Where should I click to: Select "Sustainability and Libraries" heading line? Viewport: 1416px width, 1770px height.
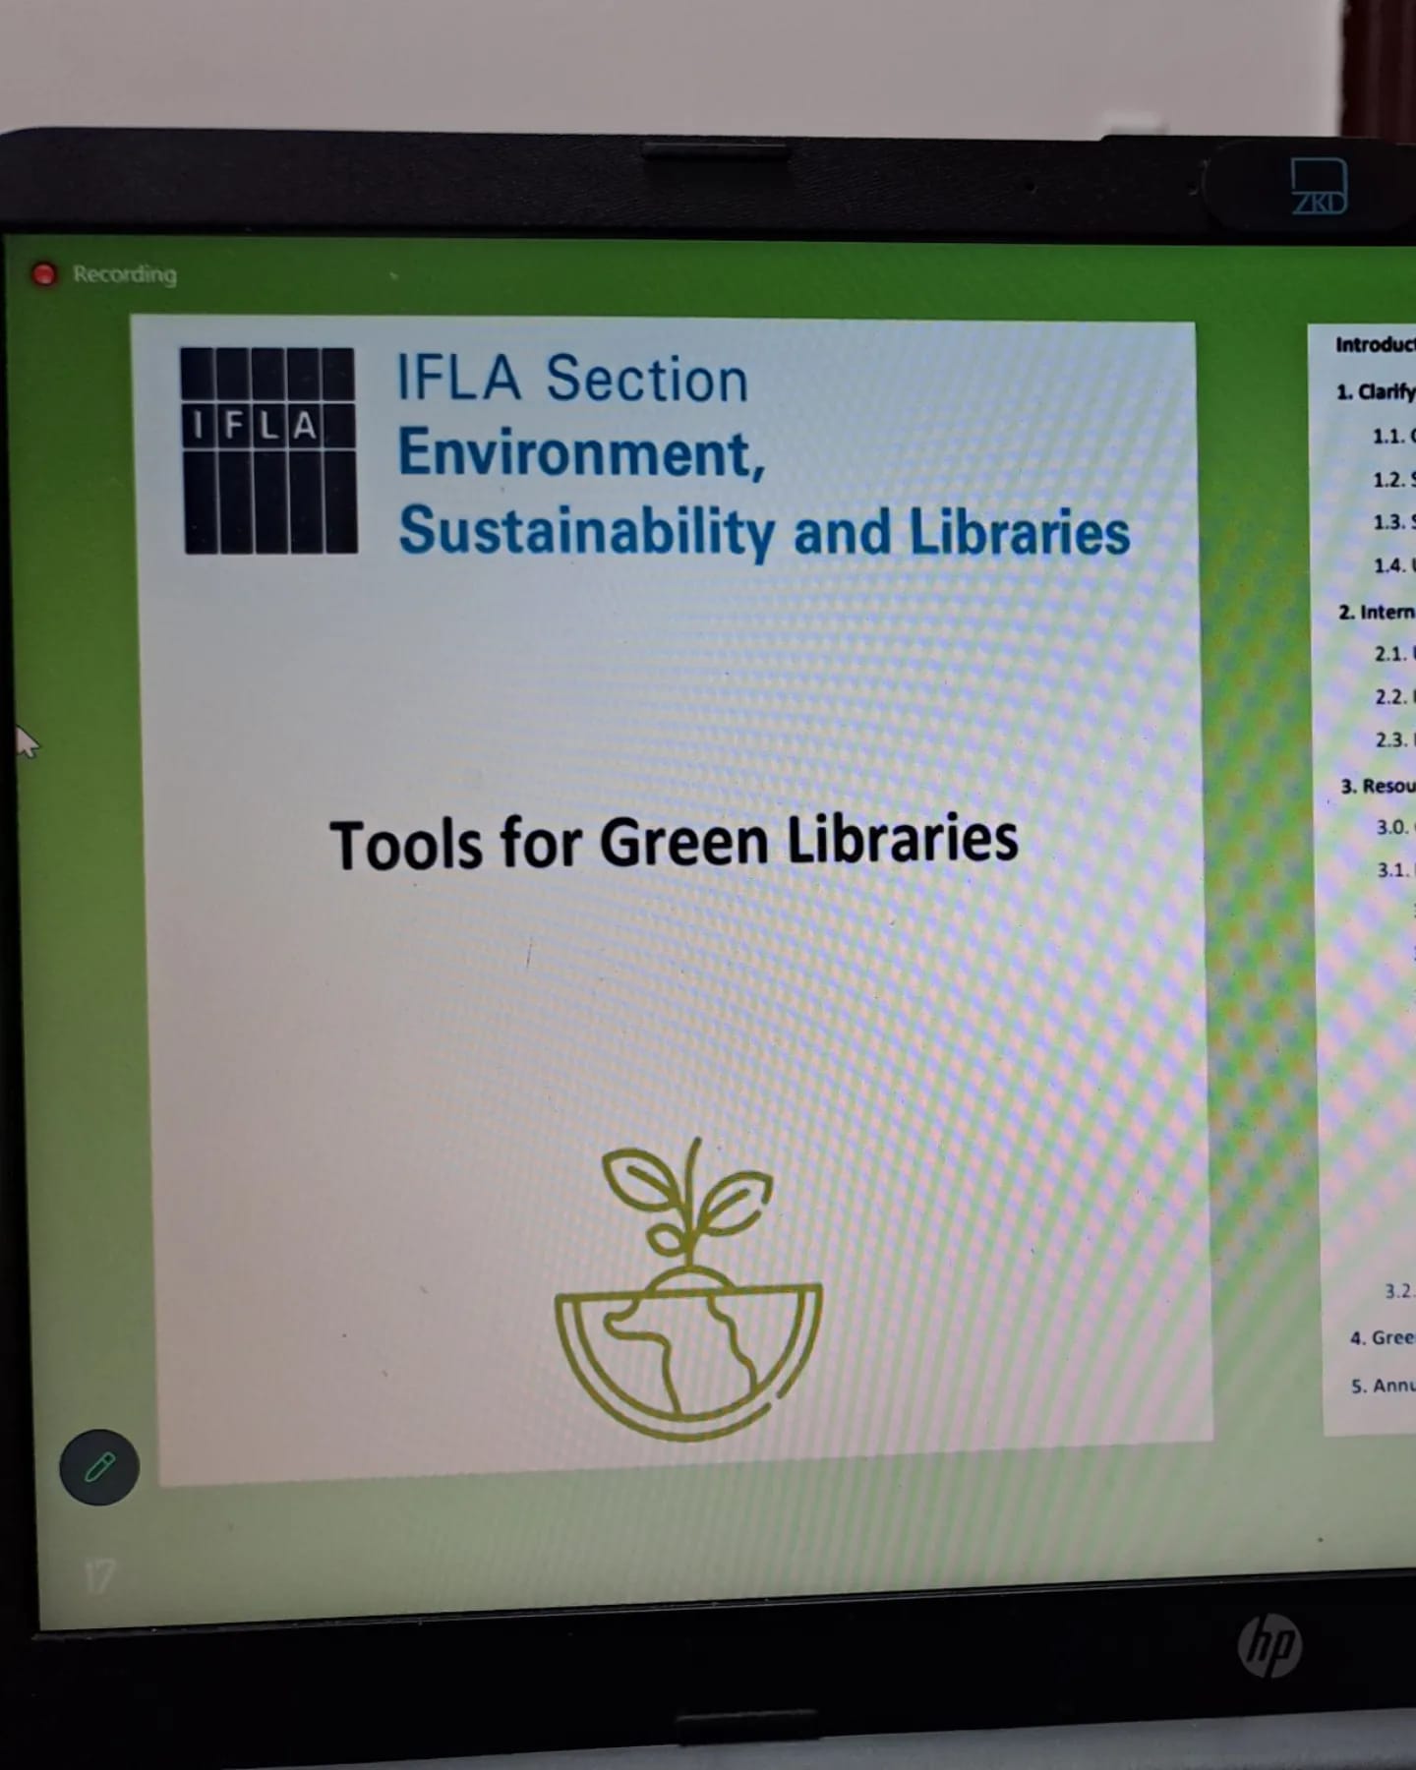763,531
